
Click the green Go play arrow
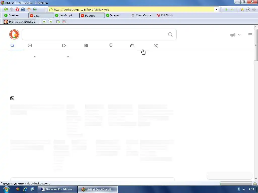click(227, 10)
